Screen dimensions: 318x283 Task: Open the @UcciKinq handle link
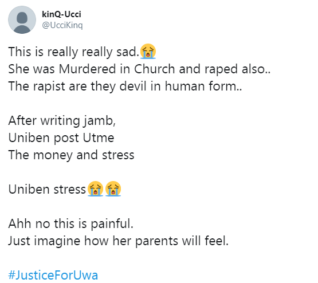click(62, 25)
